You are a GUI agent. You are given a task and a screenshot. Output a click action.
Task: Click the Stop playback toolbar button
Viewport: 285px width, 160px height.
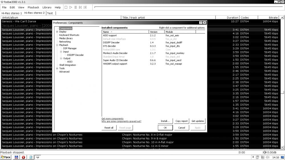tap(66, 7)
